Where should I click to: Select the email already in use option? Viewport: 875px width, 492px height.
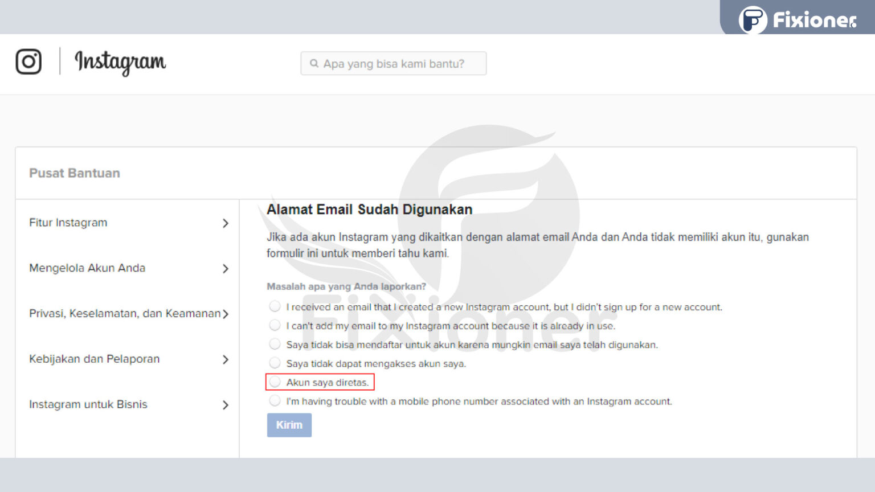275,325
